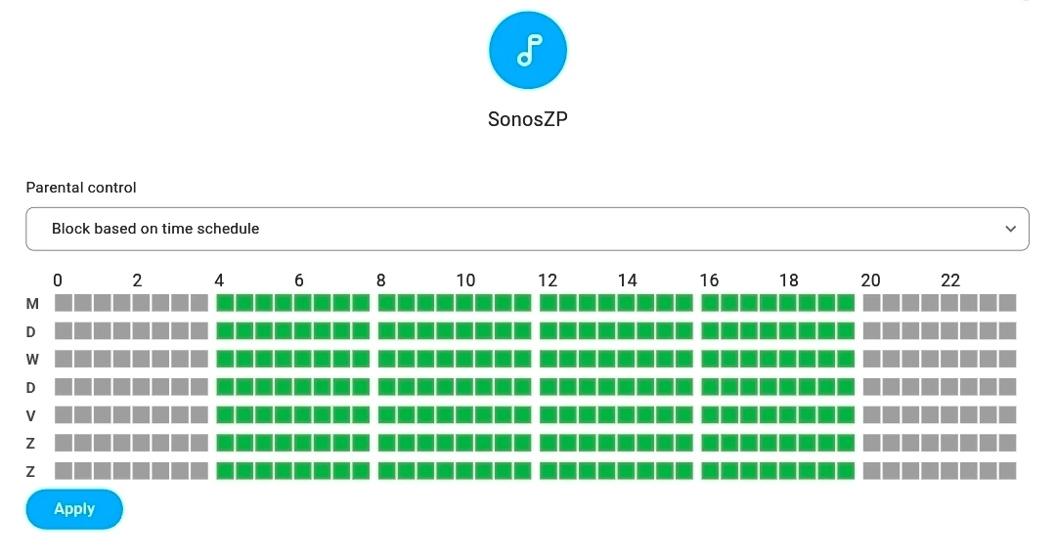This screenshot has width=1056, height=560.
Task: Toggle the last cell in the bottom Z row
Action: click(1007, 471)
